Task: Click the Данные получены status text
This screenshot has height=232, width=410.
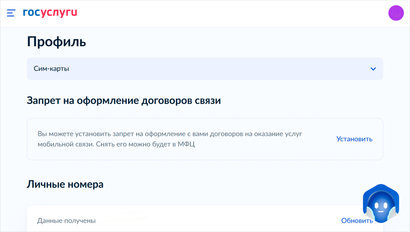Action: (x=66, y=221)
